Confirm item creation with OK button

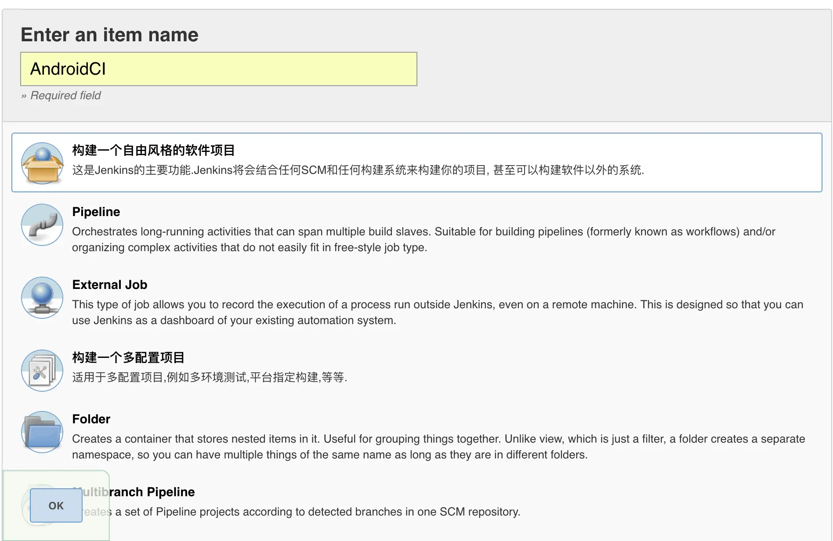click(56, 505)
